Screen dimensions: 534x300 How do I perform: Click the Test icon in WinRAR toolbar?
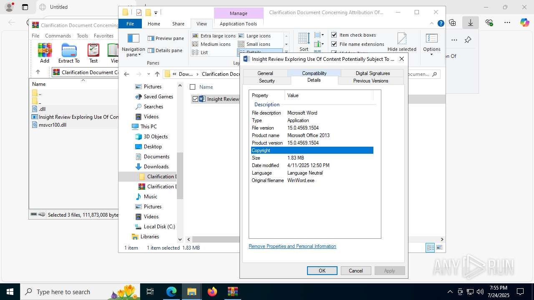93,53
